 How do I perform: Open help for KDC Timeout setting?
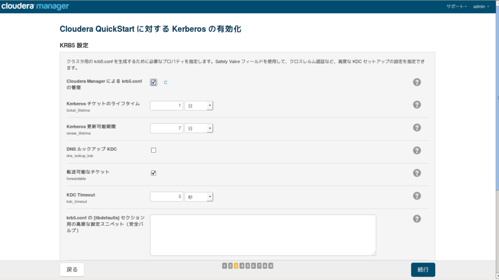pyautogui.click(x=417, y=196)
